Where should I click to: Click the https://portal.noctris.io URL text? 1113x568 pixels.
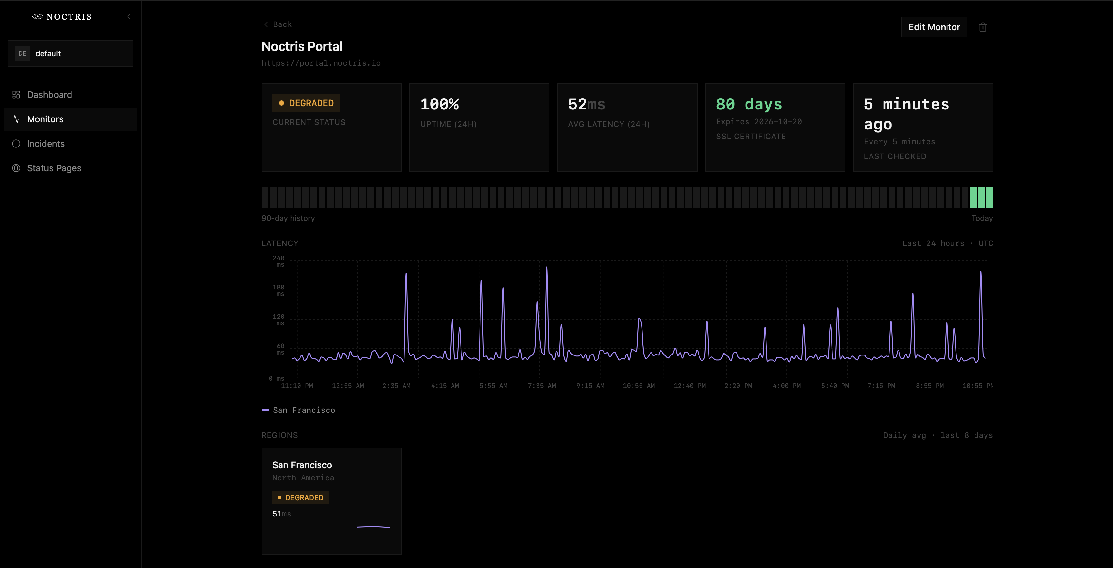point(321,63)
